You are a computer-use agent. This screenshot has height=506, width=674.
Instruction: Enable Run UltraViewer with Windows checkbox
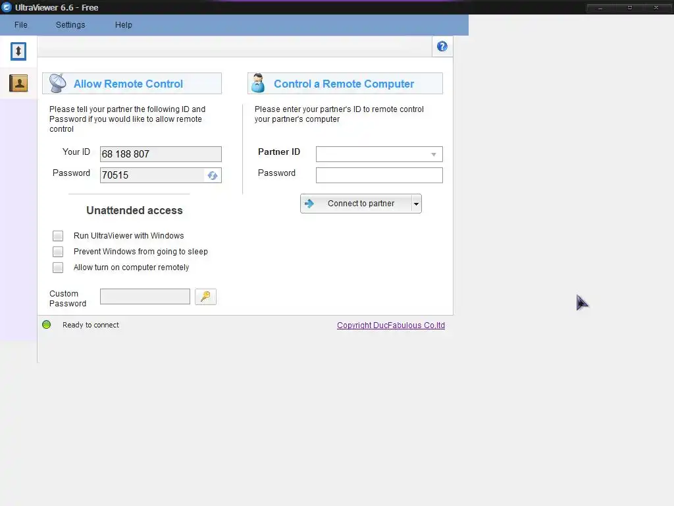click(x=58, y=236)
